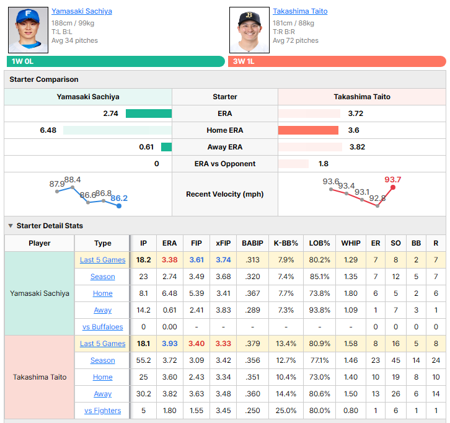
Task: Open Yamasaki's Season stats link
Action: click(103, 277)
